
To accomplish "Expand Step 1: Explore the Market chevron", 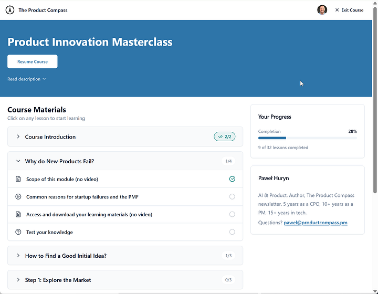I will pos(18,280).
